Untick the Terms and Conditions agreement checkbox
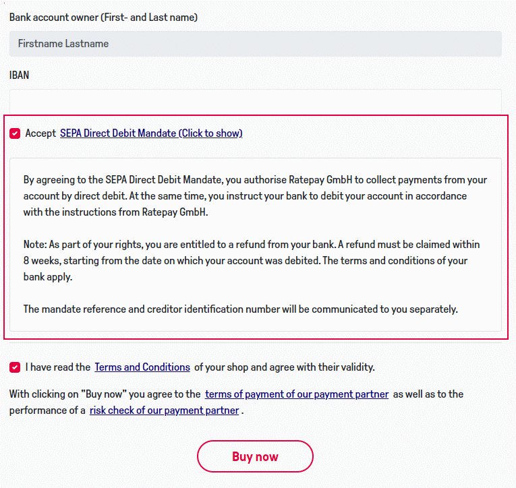The image size is (516, 488). coord(15,367)
